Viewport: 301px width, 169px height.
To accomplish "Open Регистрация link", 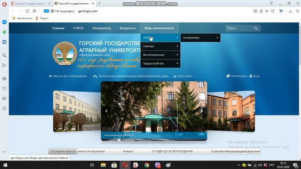I will tap(237, 76).
